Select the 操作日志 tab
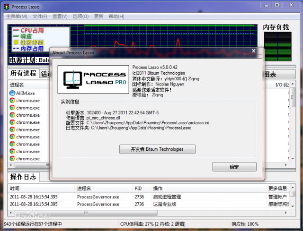 (x=23, y=177)
